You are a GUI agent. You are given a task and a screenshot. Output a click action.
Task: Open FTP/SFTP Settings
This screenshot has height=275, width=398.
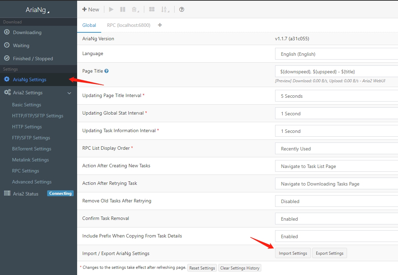click(x=31, y=138)
